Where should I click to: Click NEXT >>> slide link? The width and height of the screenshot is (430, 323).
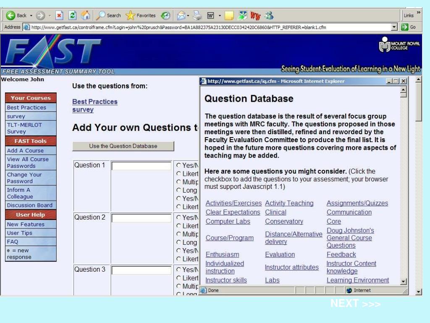click(355, 304)
